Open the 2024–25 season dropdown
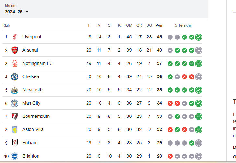Image resolution: width=236 pixels, height=163 pixels. [17, 12]
